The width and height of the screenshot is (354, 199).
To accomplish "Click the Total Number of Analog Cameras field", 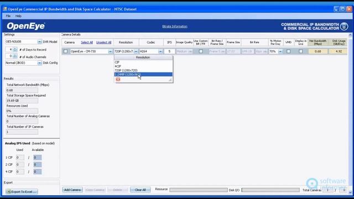I will coord(22,122).
